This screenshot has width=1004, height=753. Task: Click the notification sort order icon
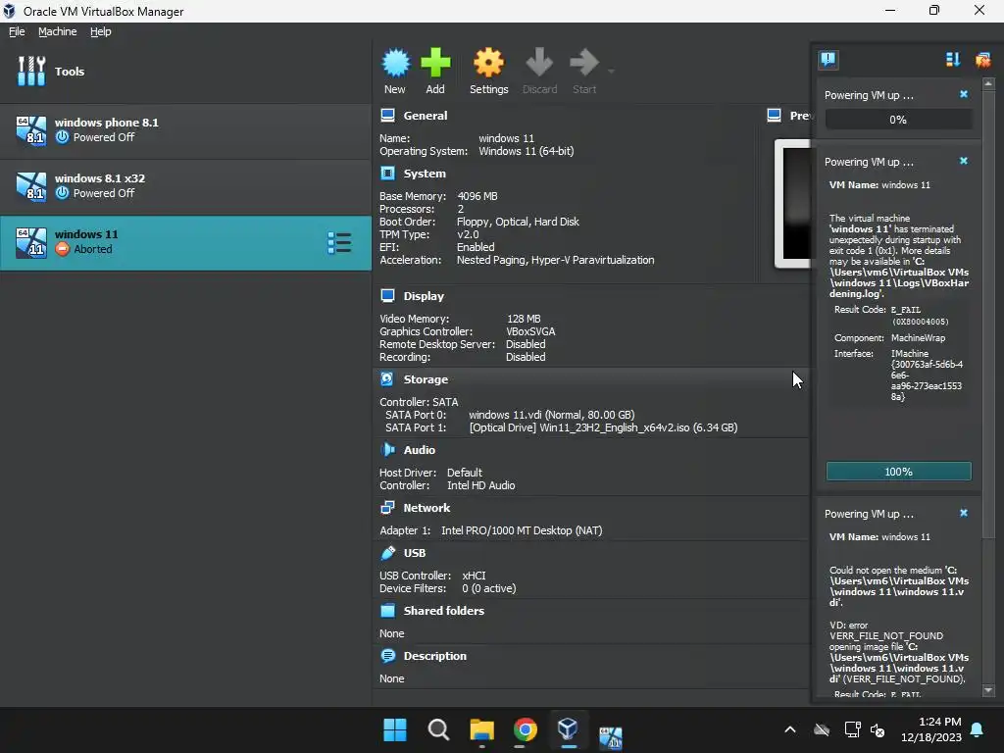click(953, 60)
